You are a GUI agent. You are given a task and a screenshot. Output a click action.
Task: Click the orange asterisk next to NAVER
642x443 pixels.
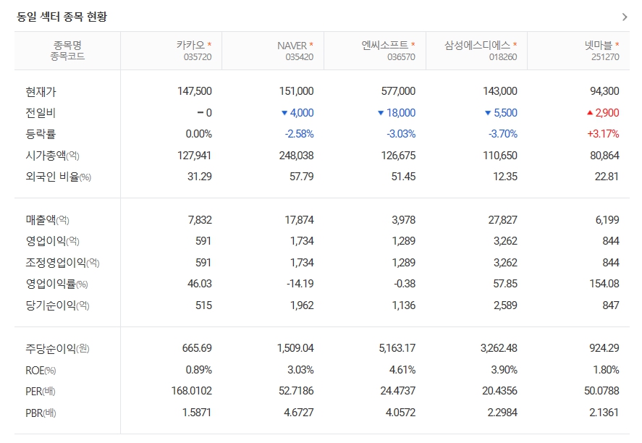(311, 44)
